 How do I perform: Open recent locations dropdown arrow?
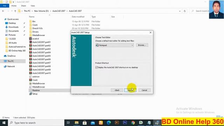[12, 11]
